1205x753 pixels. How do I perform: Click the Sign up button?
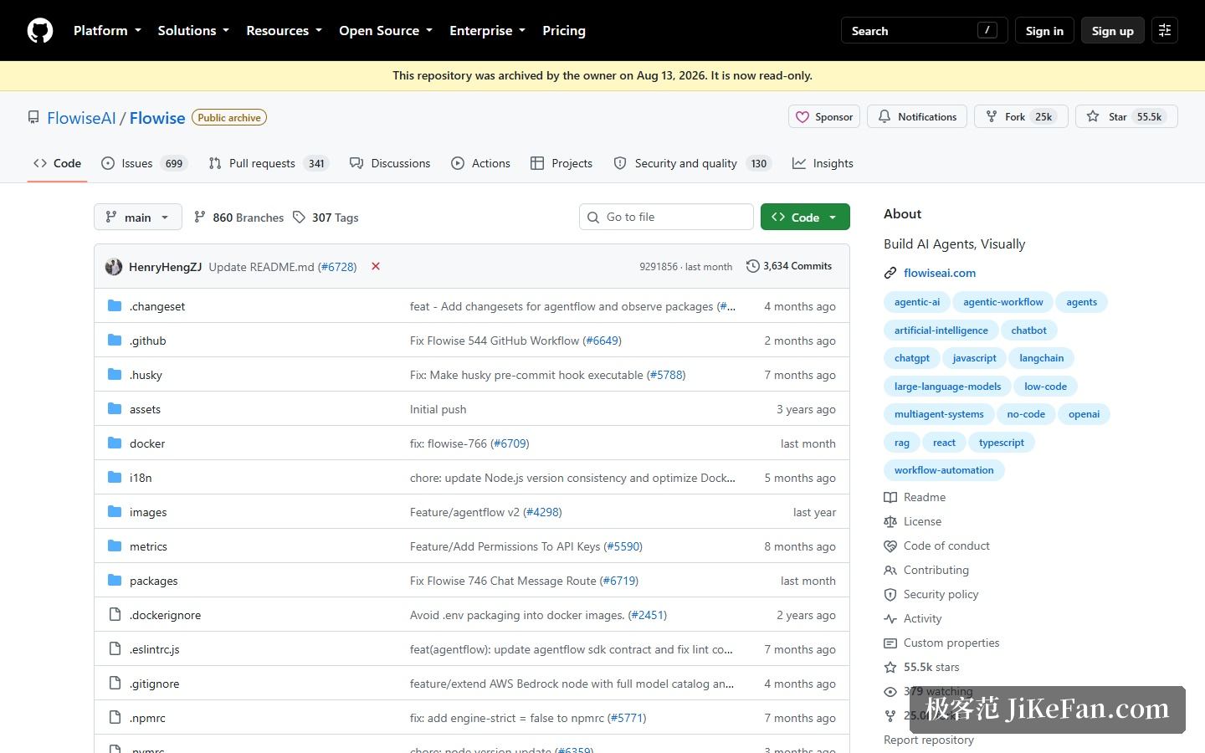pyautogui.click(x=1112, y=30)
